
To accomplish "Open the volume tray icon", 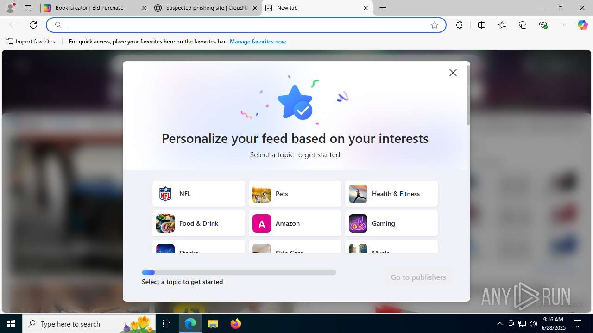I will tap(533, 324).
